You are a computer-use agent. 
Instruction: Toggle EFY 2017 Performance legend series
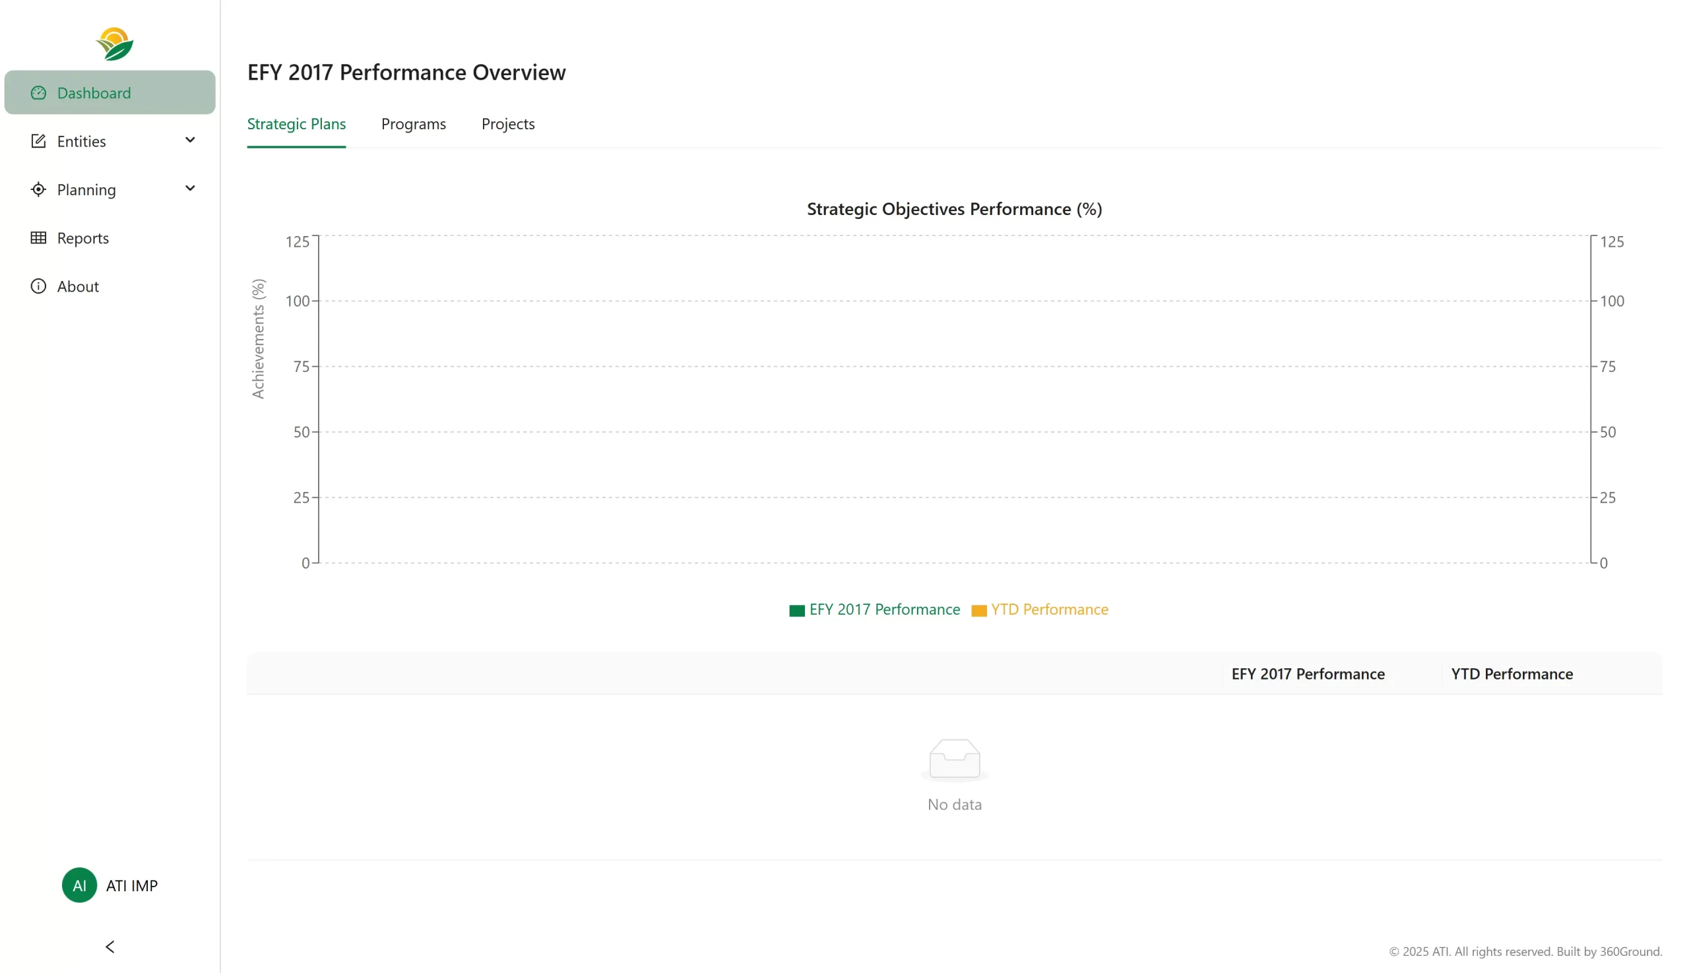click(x=883, y=610)
